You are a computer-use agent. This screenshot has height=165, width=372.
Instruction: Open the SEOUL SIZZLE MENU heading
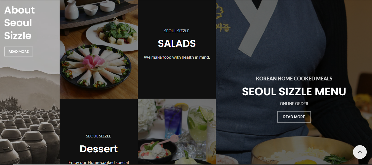[x=294, y=91]
